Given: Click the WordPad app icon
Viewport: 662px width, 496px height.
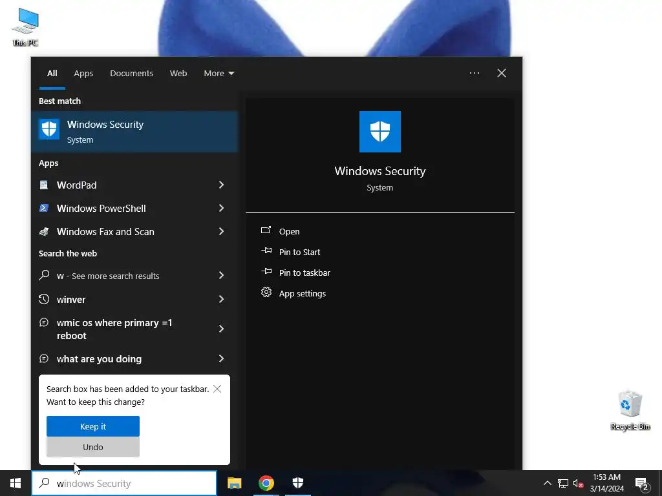Looking at the screenshot, I should [44, 185].
